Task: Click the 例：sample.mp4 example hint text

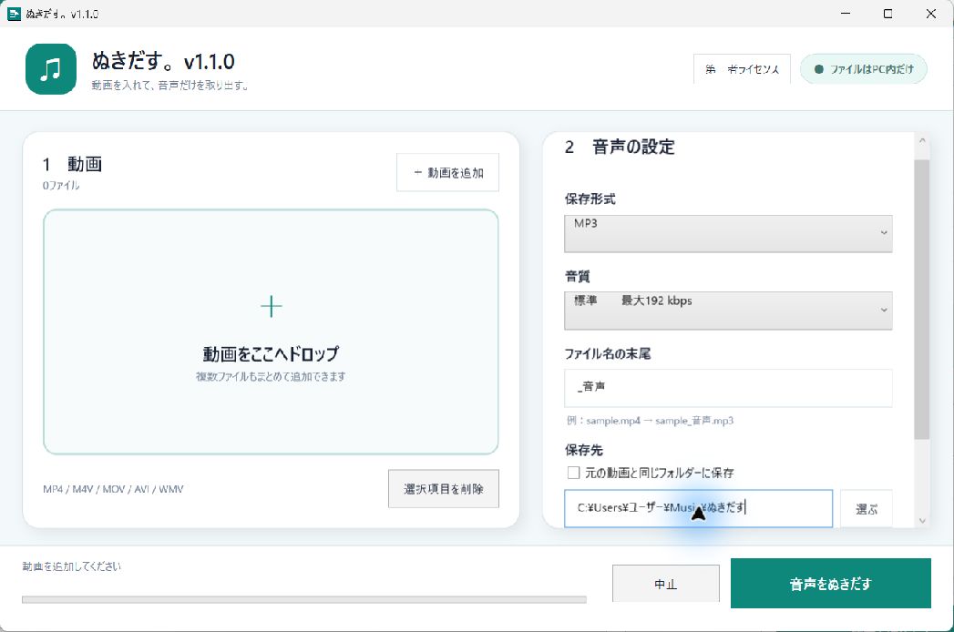Action: [x=650, y=421]
